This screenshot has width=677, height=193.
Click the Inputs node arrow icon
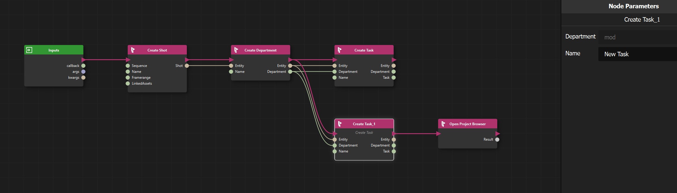click(x=29, y=50)
